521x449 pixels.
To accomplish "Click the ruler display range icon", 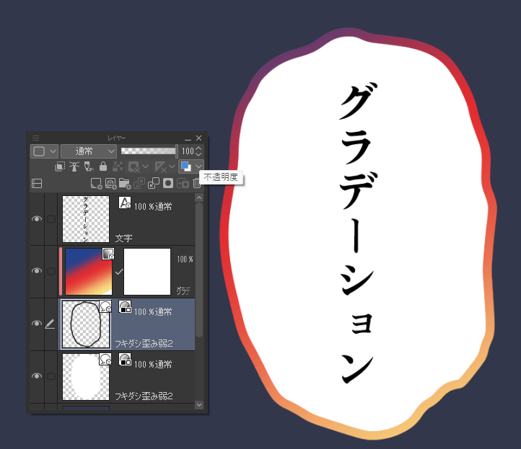I will click(x=161, y=167).
